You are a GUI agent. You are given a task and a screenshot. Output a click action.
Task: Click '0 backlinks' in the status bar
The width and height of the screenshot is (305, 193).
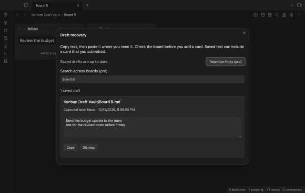(237, 190)
